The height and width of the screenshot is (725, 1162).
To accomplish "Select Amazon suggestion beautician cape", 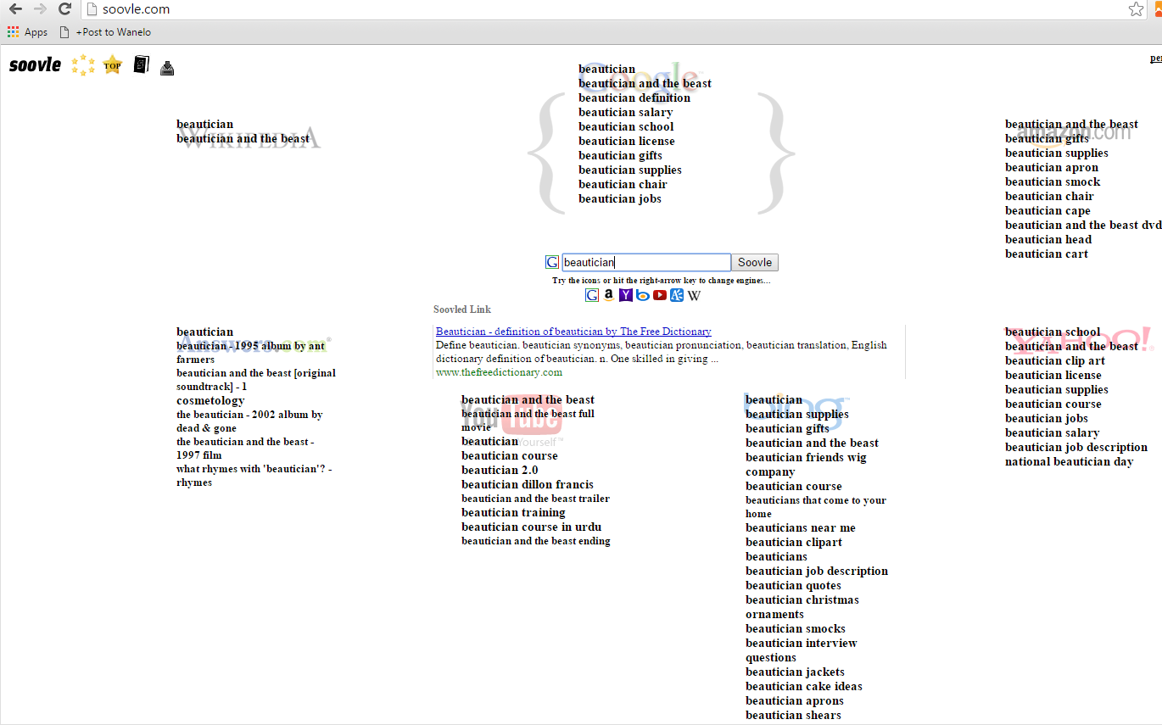I will coord(1047,210).
